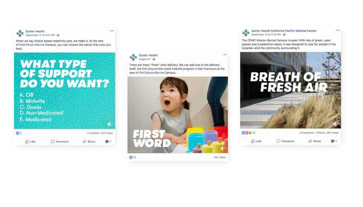Open the three-dot menu on the maternity care post
This screenshot has height=207, width=363.
tap(112, 31)
